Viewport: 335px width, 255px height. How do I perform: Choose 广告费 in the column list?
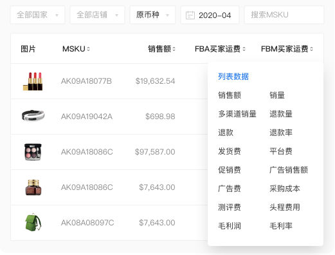click(230, 189)
